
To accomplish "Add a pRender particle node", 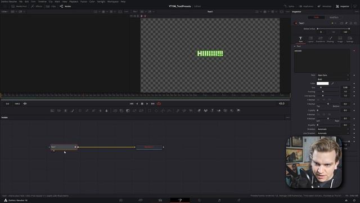I will pos(191,111).
